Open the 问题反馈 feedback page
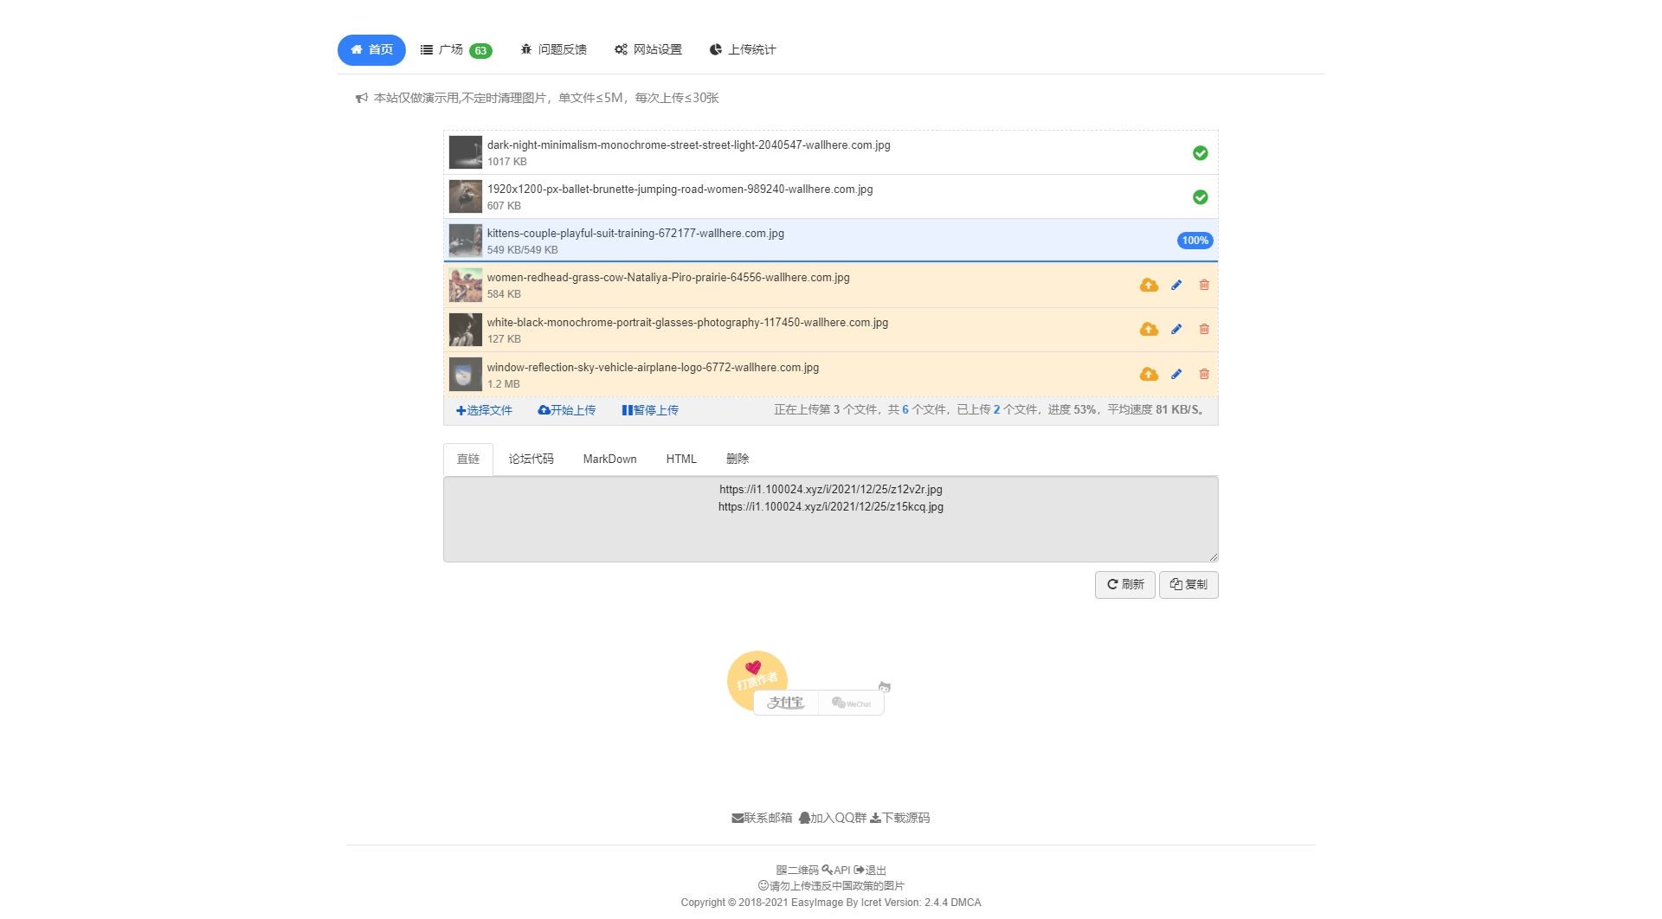 click(553, 49)
